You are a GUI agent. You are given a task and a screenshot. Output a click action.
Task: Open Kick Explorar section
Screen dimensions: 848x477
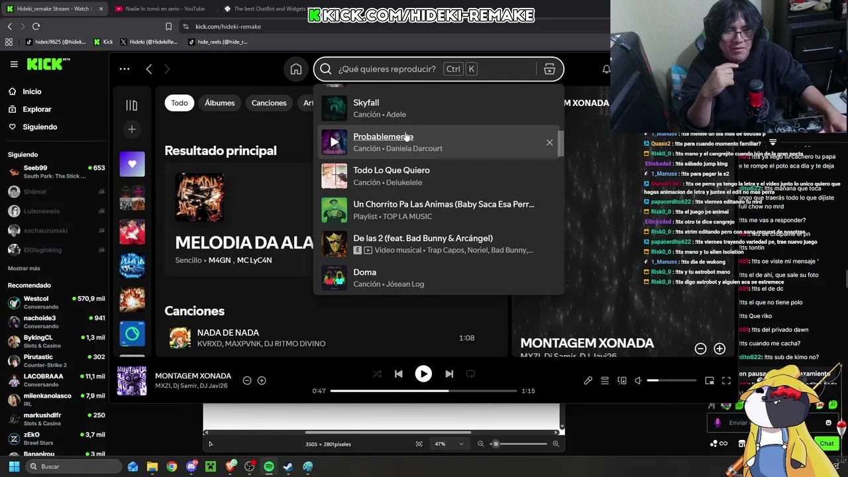[36, 109]
